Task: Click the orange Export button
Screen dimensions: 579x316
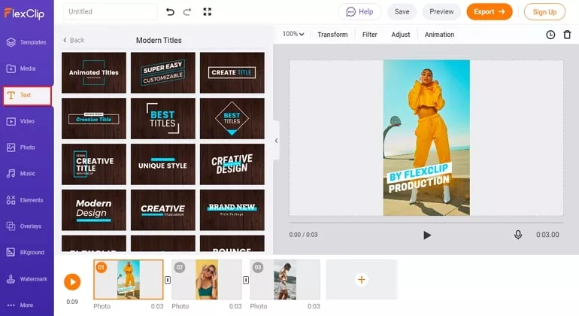Action: pos(490,12)
